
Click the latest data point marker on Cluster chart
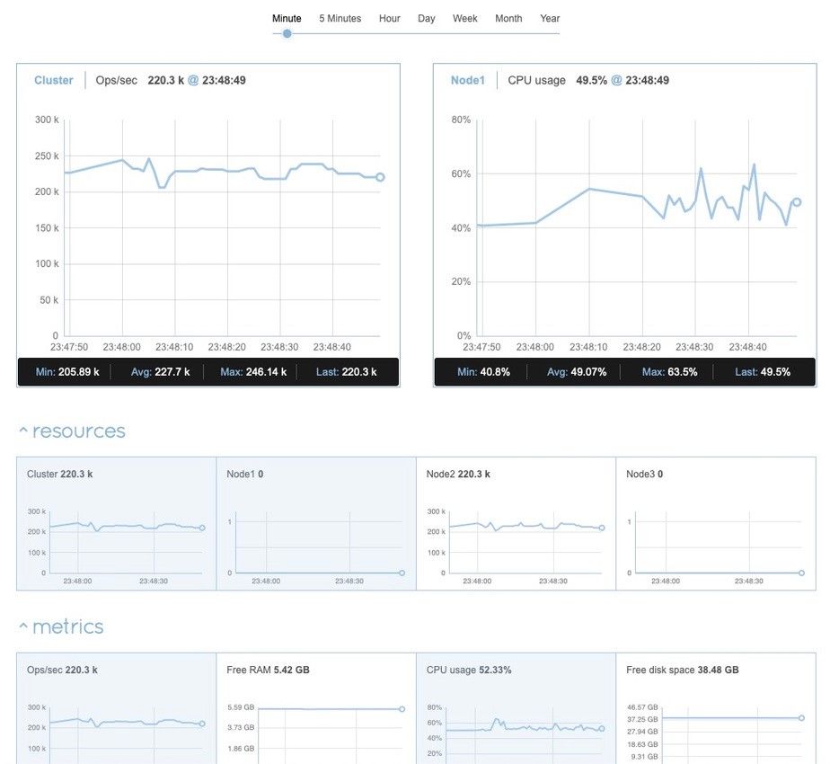click(x=379, y=177)
